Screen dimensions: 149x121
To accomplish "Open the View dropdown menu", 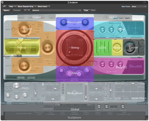I will point(12,6).
